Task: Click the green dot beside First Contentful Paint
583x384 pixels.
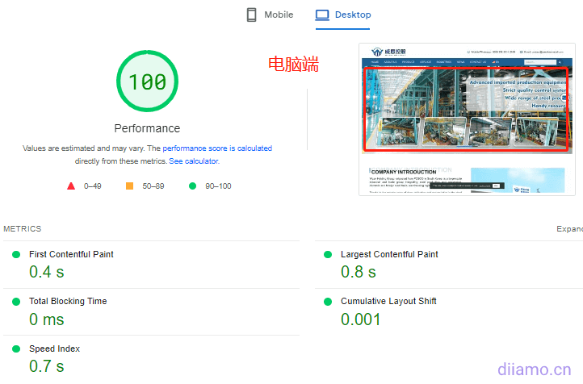Action: pyautogui.click(x=15, y=254)
